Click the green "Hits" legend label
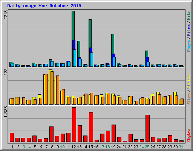The height and width of the screenshot is (151, 193). coord(189,15)
